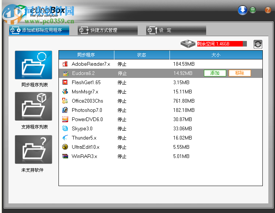Click the refresh icon beside remaining space
Viewport: 275px width, 213px height.
[x=258, y=44]
